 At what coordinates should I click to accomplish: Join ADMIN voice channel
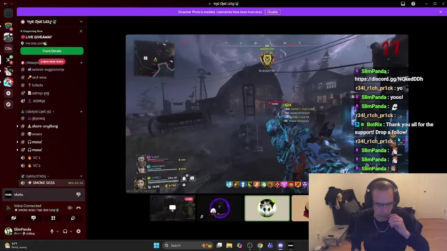pyautogui.click(x=51, y=101)
